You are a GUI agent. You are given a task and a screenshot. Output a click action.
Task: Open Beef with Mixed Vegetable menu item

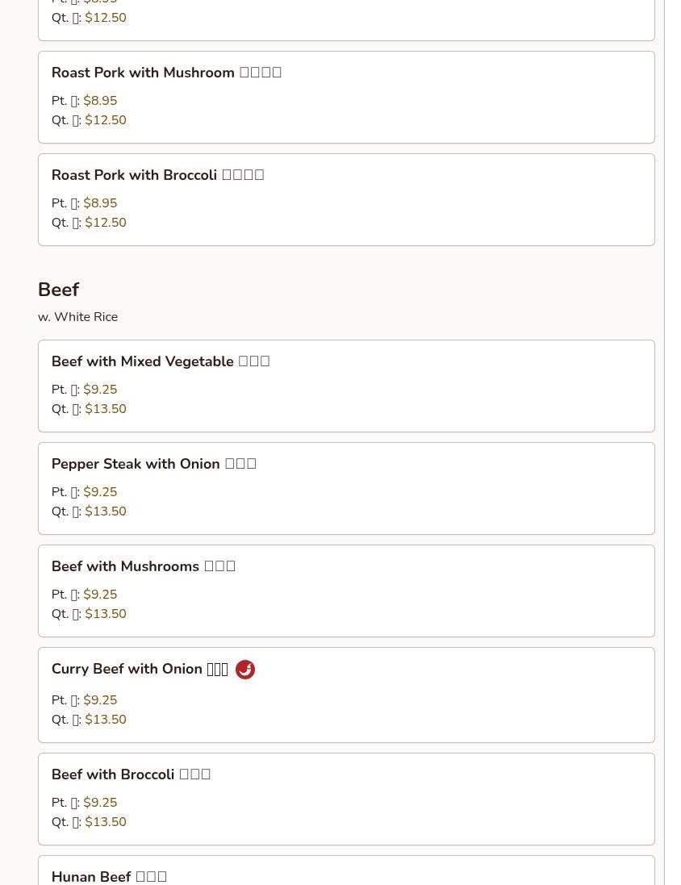pos(160,361)
